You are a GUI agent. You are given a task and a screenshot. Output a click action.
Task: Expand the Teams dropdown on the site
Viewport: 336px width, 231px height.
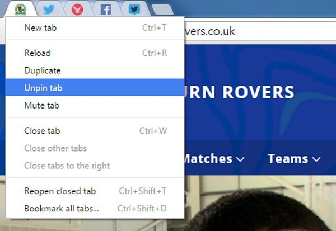[x=294, y=159]
